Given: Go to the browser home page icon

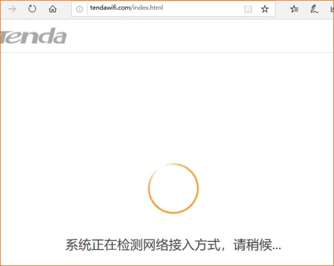Looking at the screenshot, I should [x=52, y=9].
